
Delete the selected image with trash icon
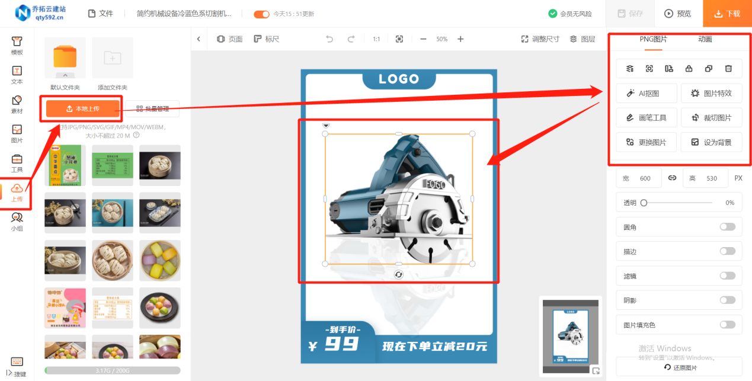pyautogui.click(x=728, y=68)
